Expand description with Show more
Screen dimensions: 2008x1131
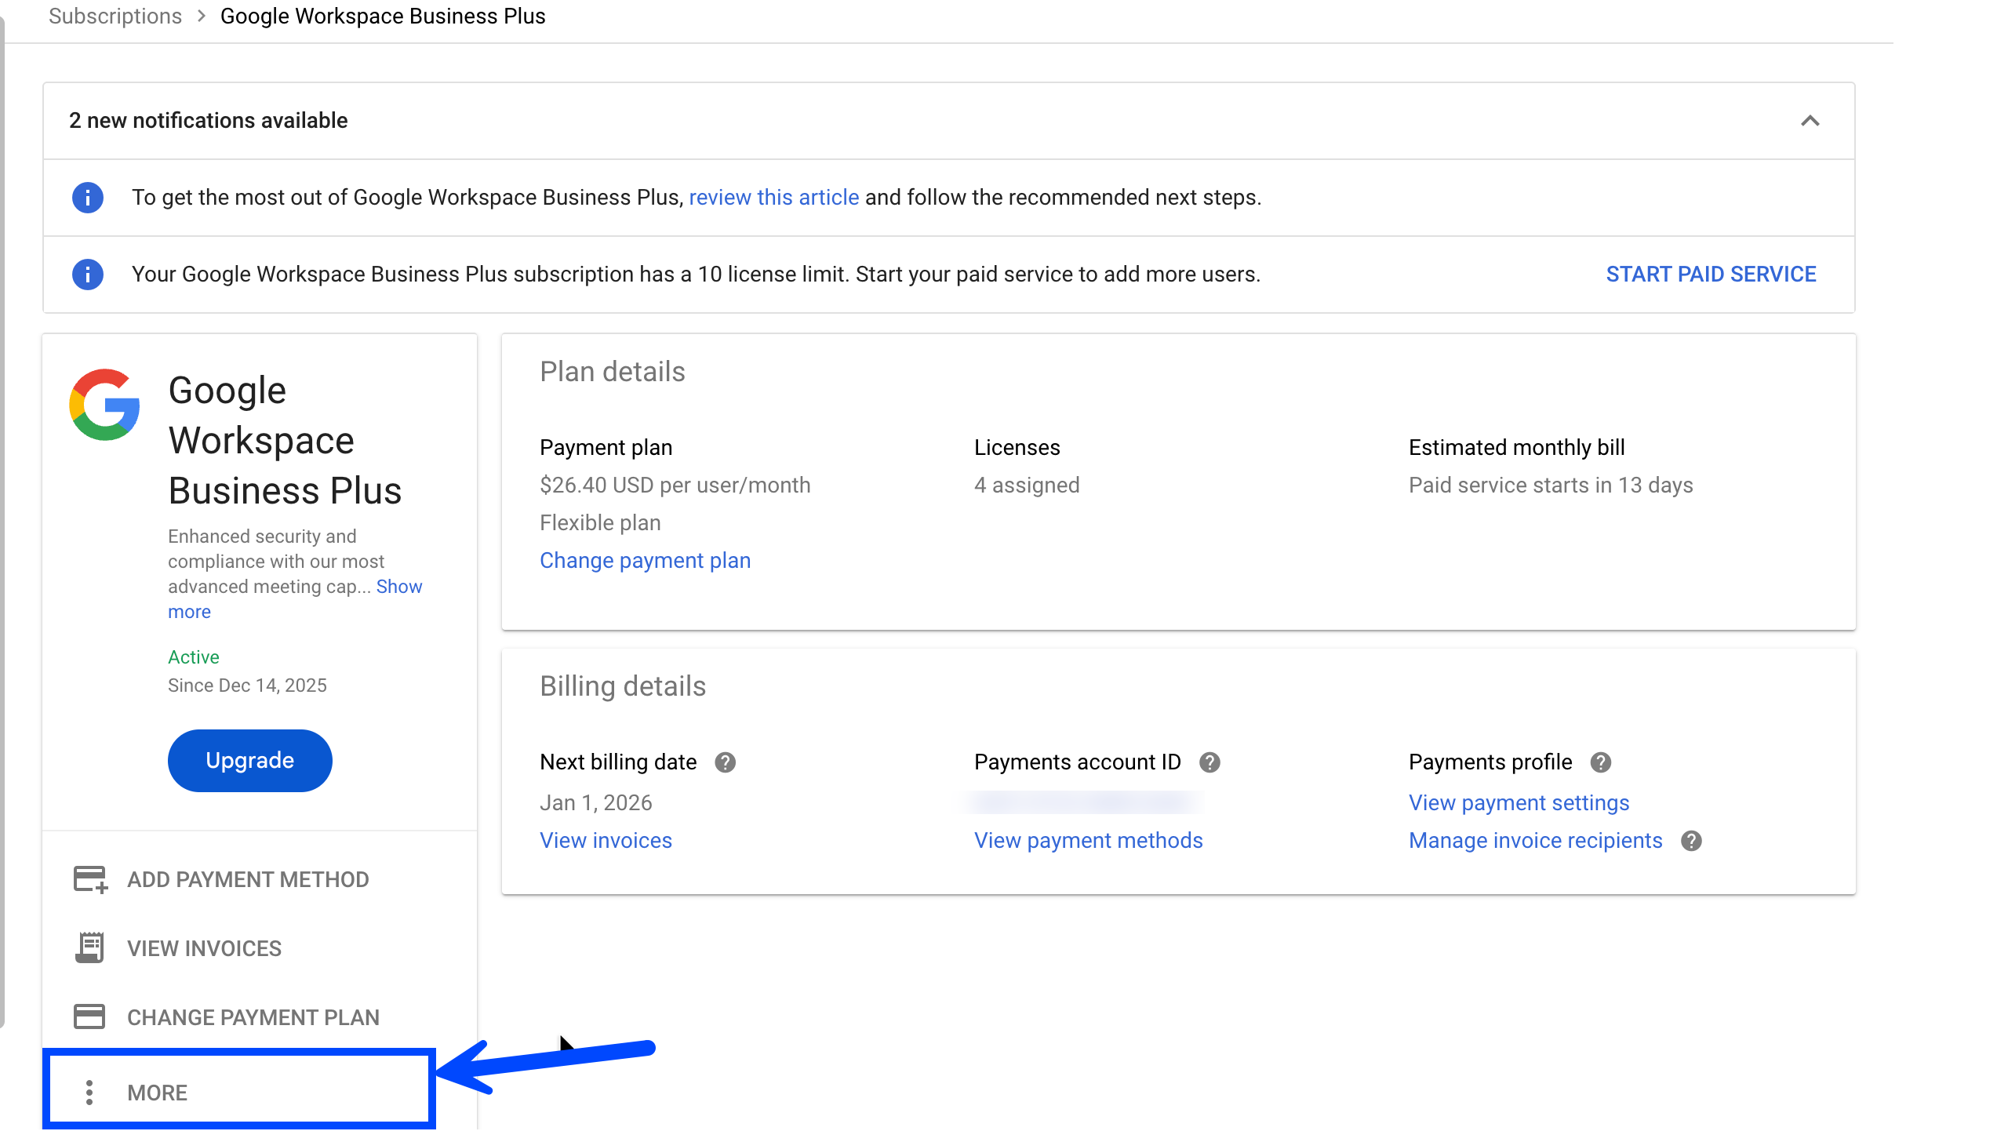pyautogui.click(x=398, y=587)
